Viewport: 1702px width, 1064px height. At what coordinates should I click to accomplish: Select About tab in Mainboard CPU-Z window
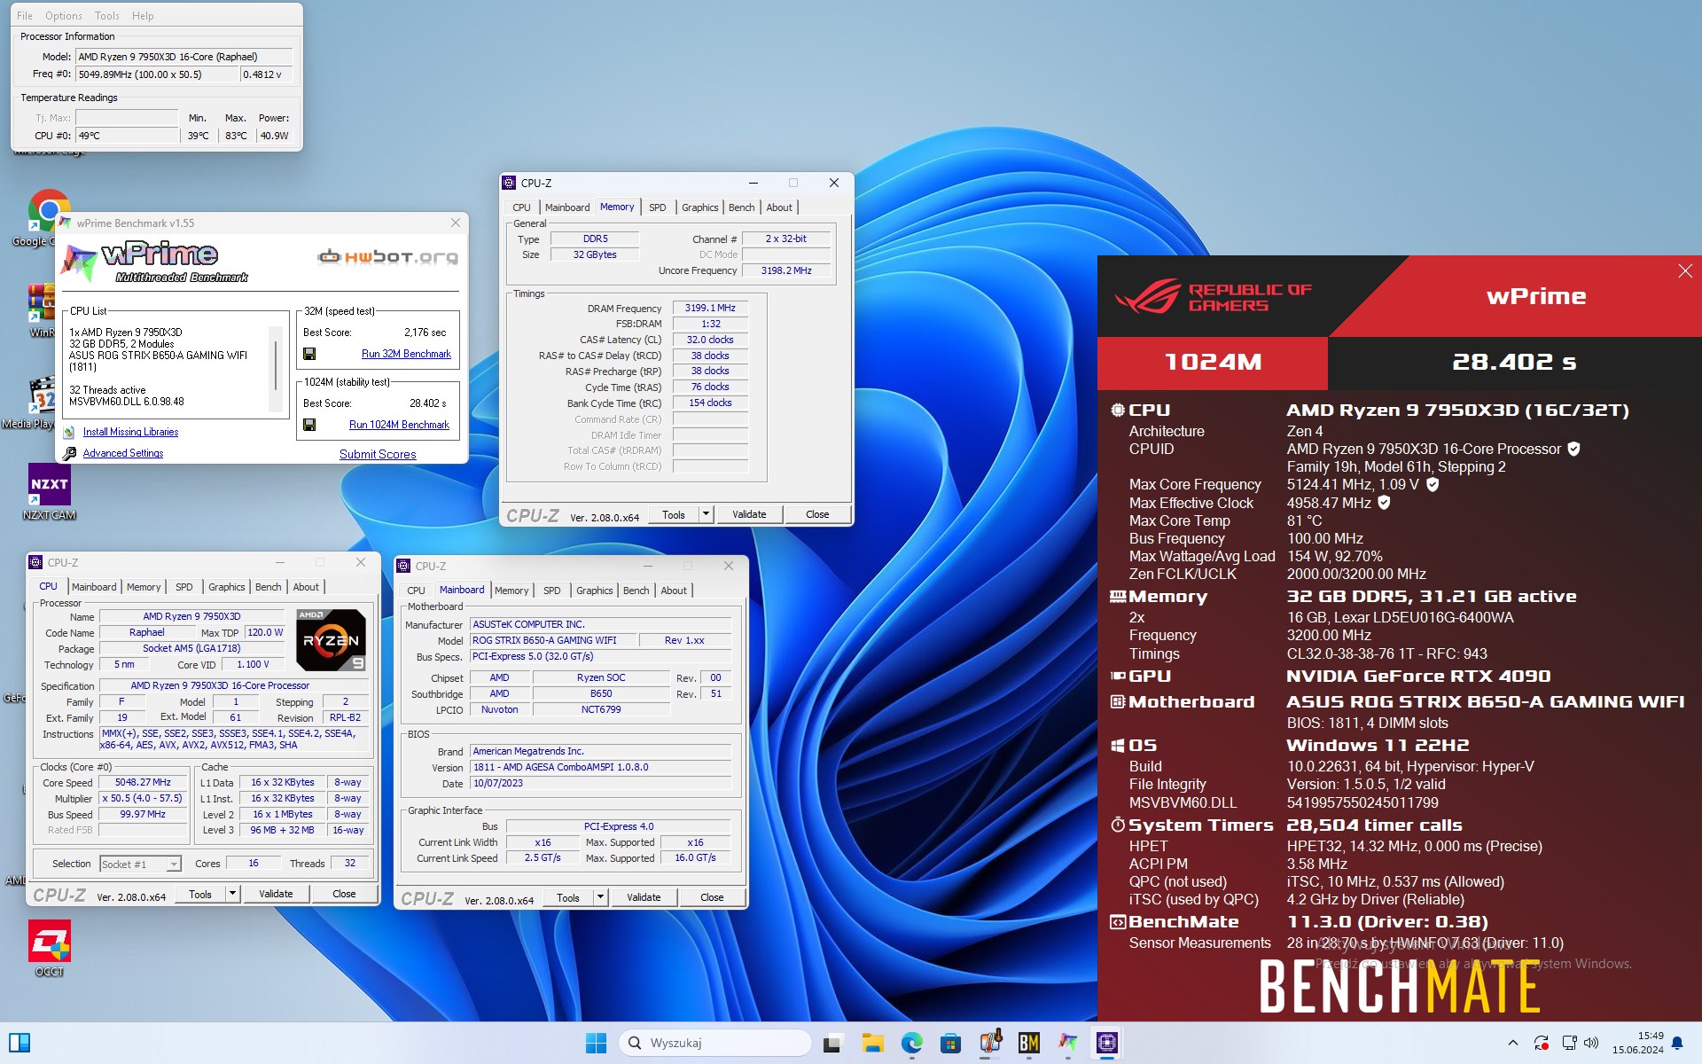(674, 591)
